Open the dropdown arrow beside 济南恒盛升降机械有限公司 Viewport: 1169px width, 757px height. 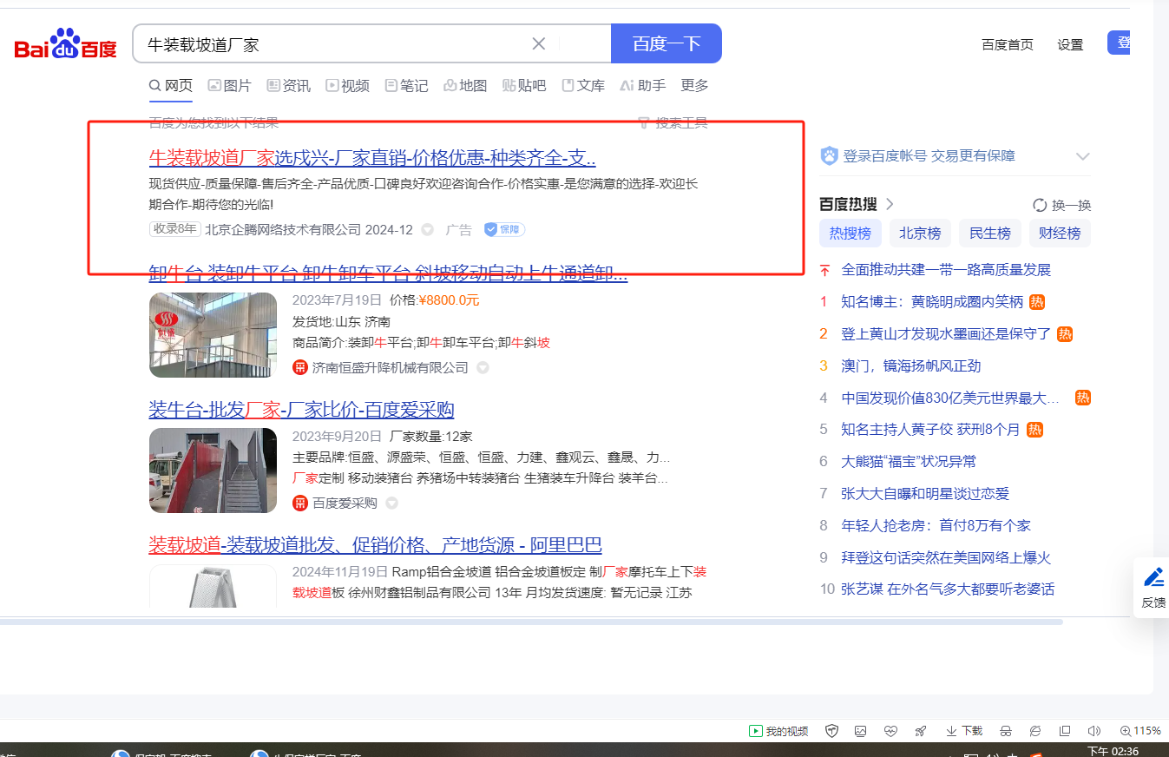483,368
